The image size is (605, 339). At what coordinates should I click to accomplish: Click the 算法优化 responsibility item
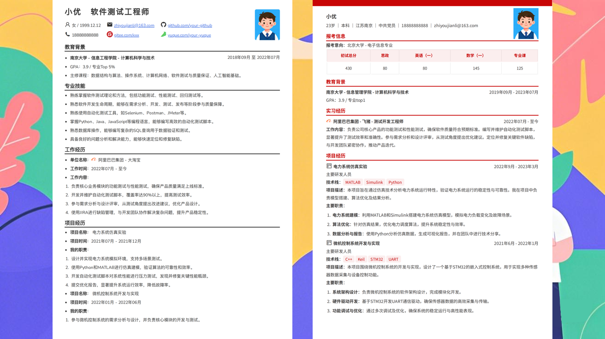(x=399, y=224)
